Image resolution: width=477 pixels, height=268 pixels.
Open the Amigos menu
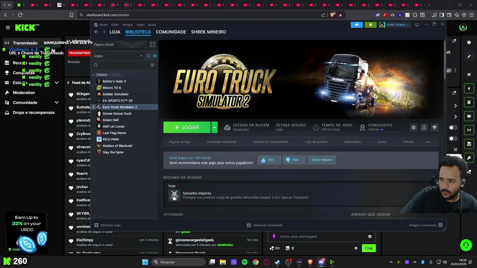pyautogui.click(x=127, y=25)
